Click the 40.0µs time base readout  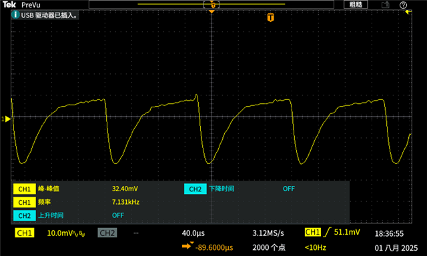(x=193, y=233)
